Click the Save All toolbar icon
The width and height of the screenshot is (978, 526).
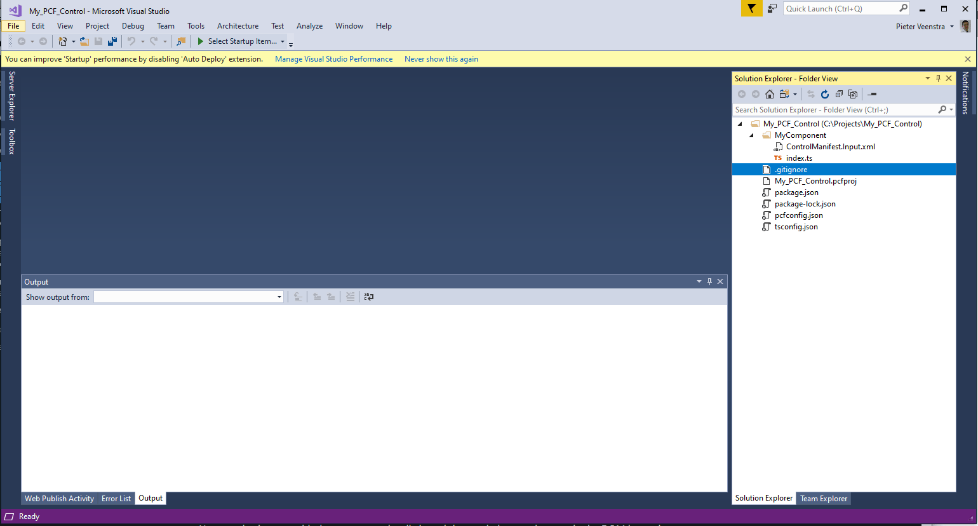(112, 41)
